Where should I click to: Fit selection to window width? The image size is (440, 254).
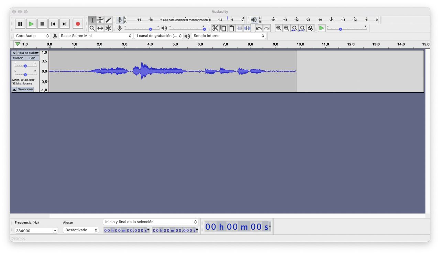(x=294, y=28)
